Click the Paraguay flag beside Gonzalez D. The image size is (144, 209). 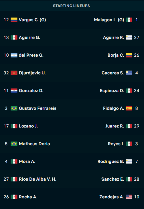click(14, 91)
